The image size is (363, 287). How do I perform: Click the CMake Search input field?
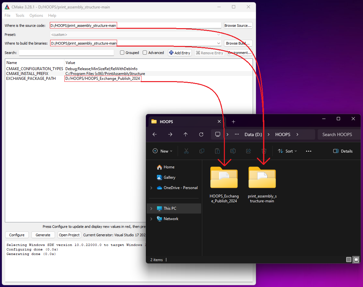click(66, 52)
